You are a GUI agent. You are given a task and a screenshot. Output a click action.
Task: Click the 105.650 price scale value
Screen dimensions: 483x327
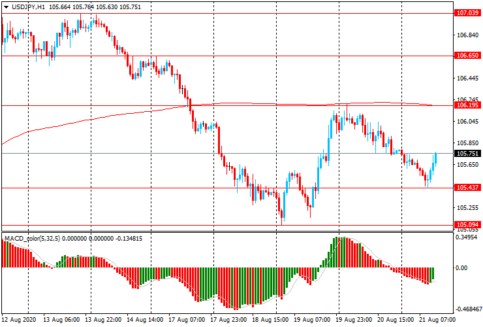click(x=467, y=165)
